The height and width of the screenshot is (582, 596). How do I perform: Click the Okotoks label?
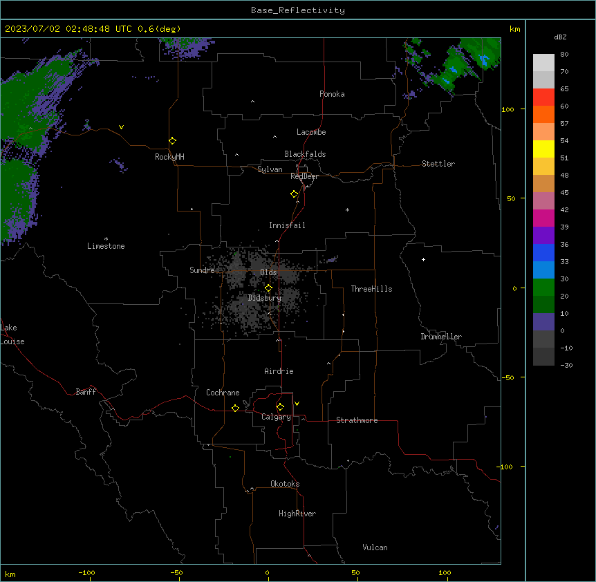point(285,484)
